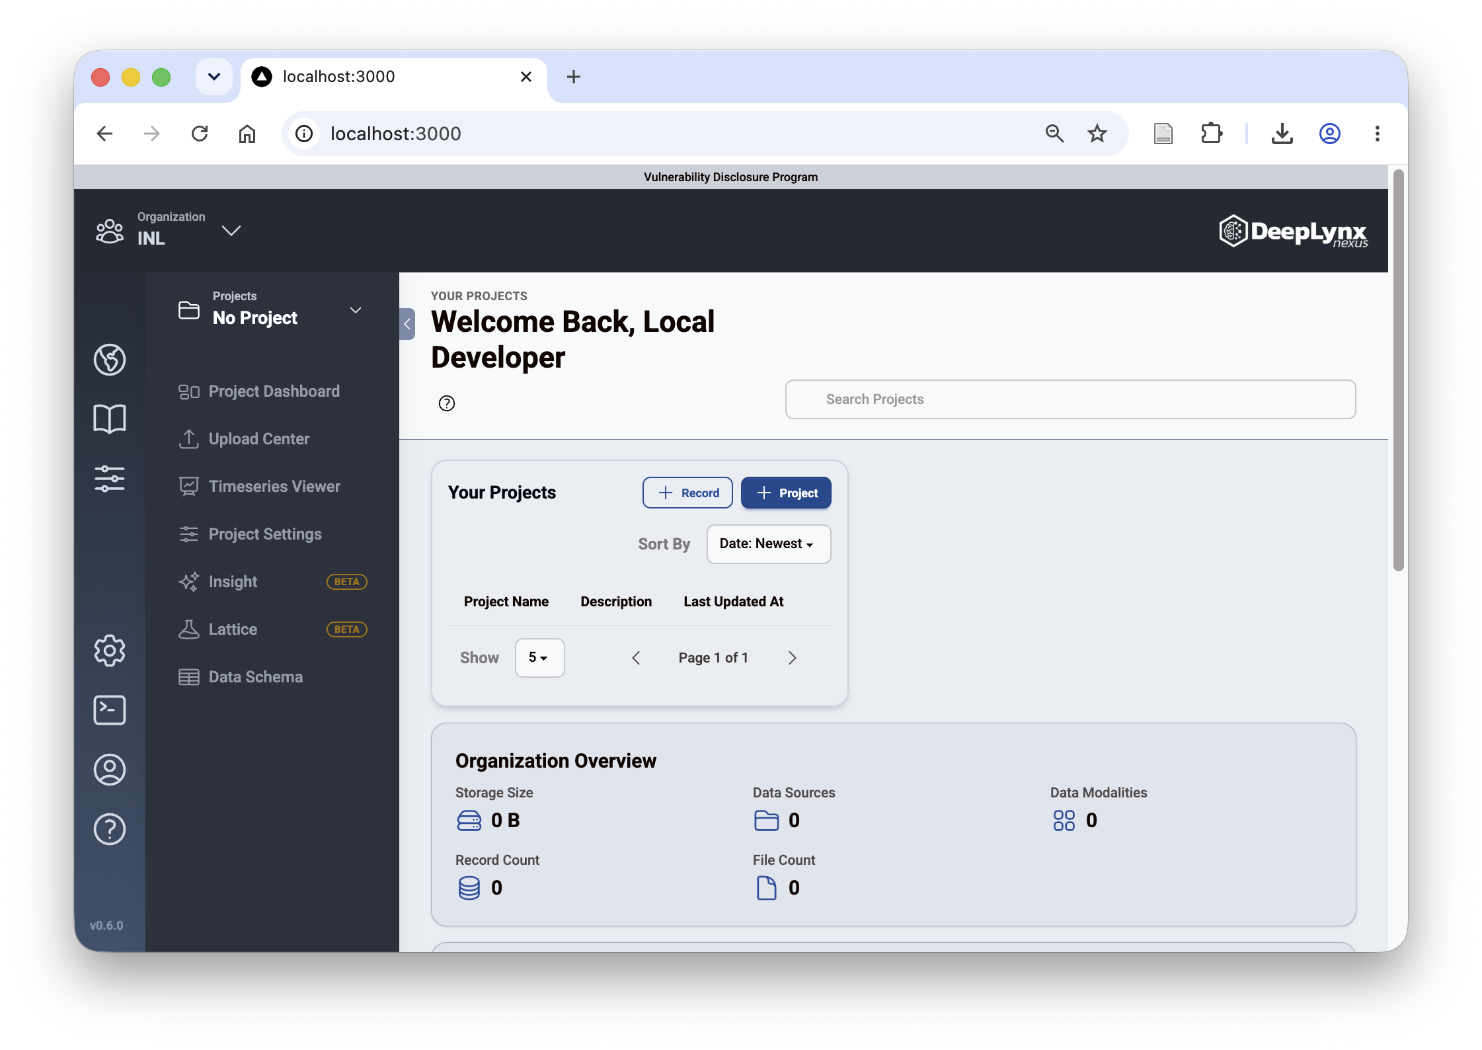Open the browser extensions puzzle icon
Viewport: 1482px width, 1050px height.
pos(1212,134)
